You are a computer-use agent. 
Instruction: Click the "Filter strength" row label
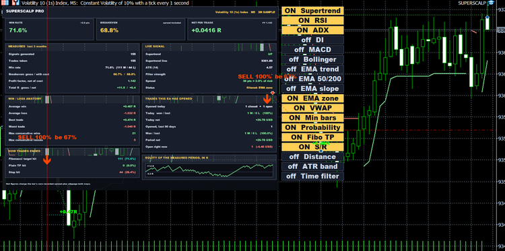pos(156,74)
